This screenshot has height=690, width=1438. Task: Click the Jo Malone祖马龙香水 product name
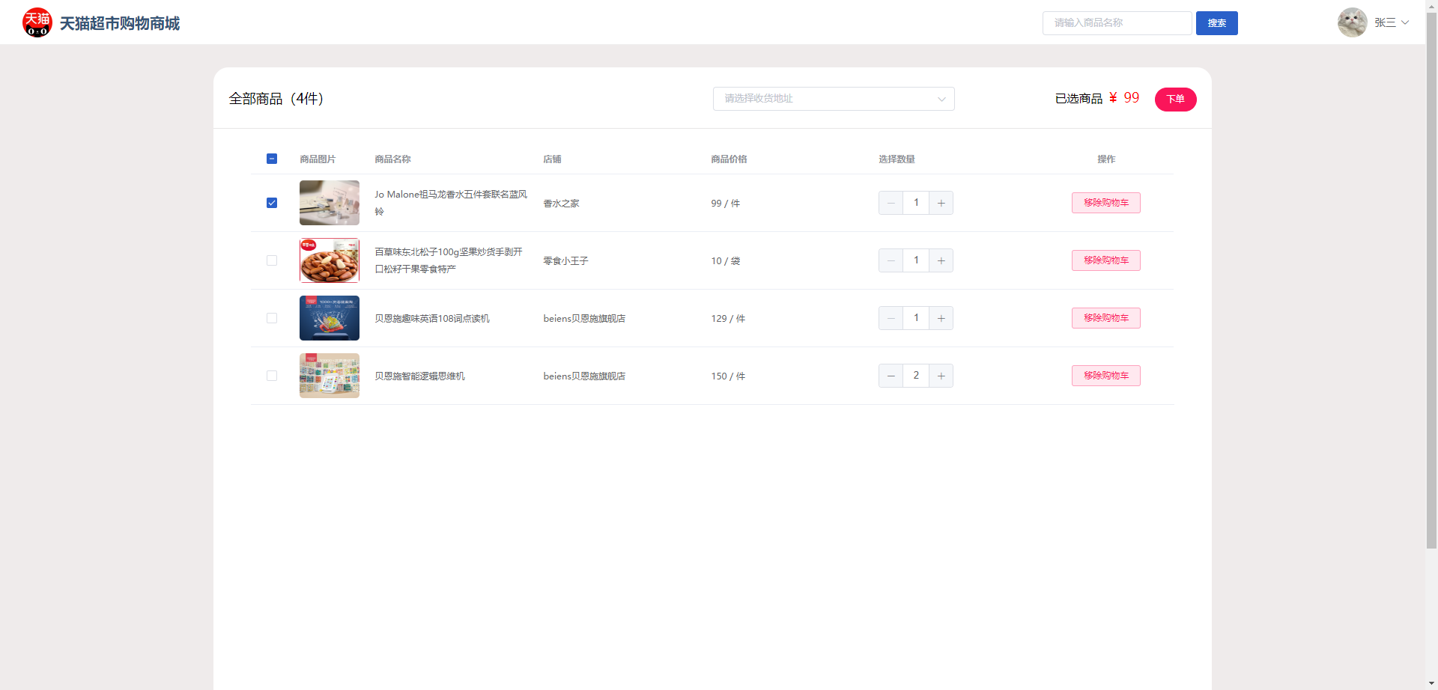click(451, 203)
